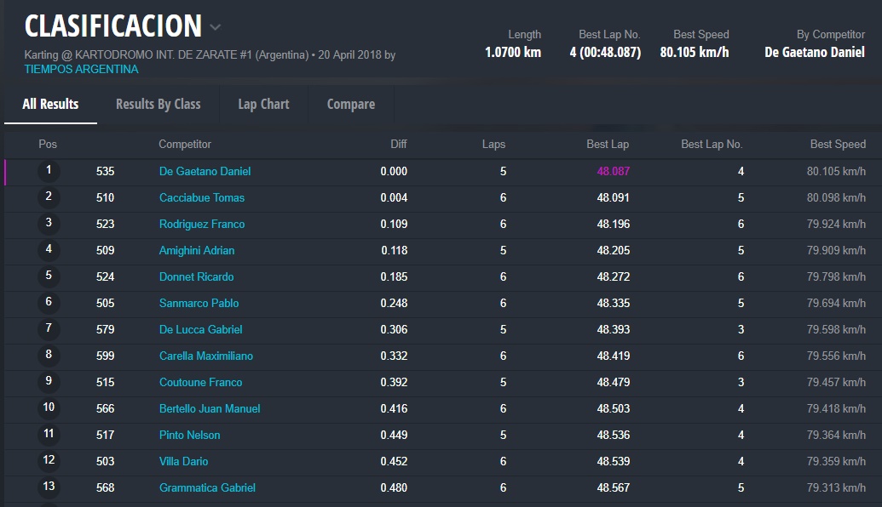The image size is (882, 507).
Task: Open Sanmarco Pablo's profile link
Action: click(199, 303)
